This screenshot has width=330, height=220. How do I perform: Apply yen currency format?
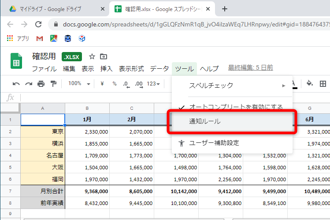pyautogui.click(x=102, y=84)
